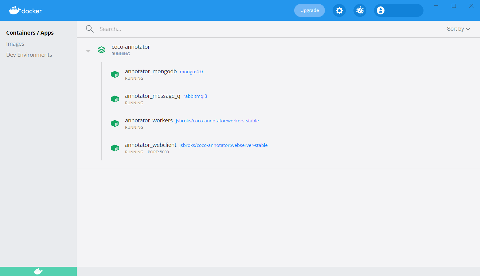Click RUNNING status under coco-annotator
The width and height of the screenshot is (480, 276).
point(121,54)
